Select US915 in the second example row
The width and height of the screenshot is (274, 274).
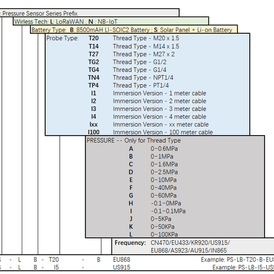122,267
